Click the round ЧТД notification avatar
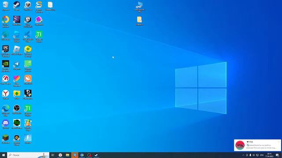The height and width of the screenshot is (158, 282). pyautogui.click(x=240, y=145)
